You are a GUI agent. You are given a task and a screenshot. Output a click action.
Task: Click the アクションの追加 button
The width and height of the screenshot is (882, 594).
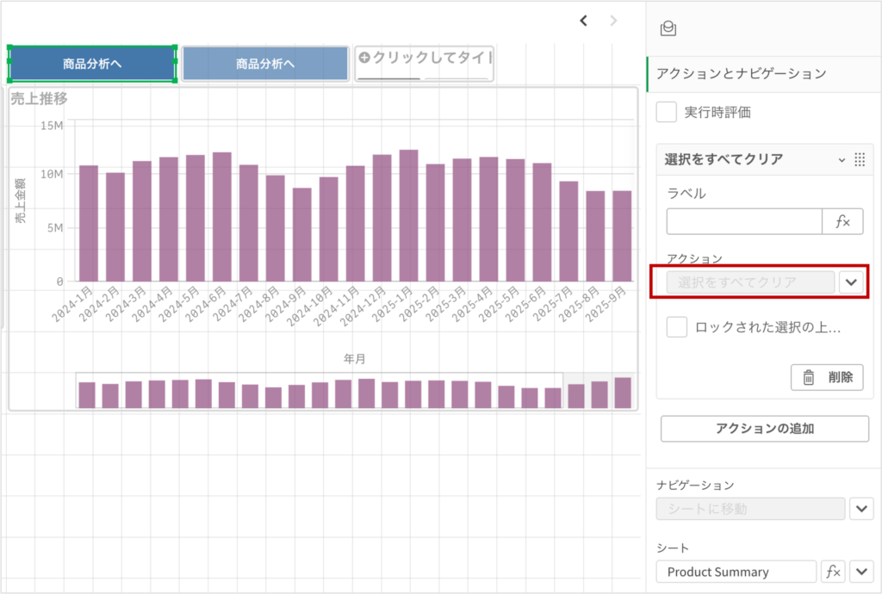[x=765, y=429]
